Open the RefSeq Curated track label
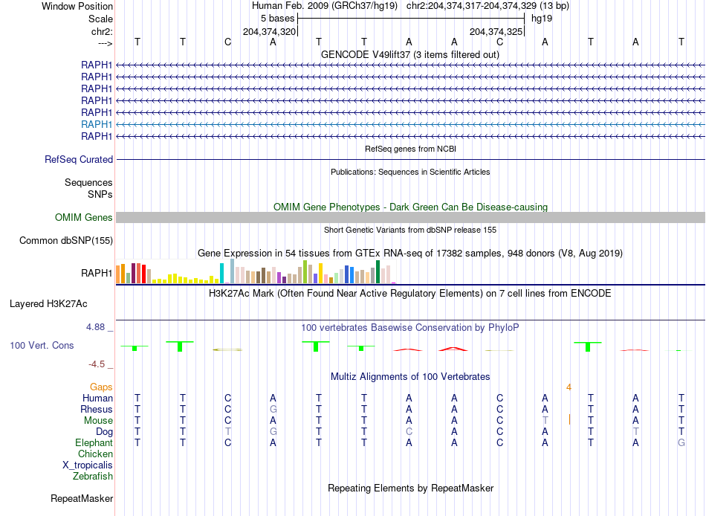This screenshot has width=706, height=516. 79,160
